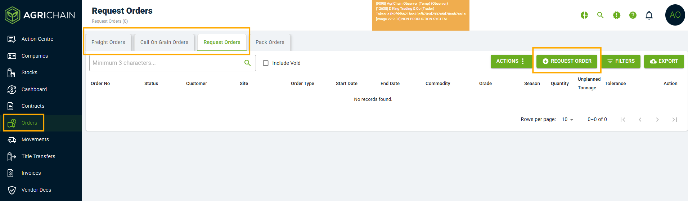Screen dimensions: 688x201
Task: Sort by Site column header
Action: coord(244,84)
